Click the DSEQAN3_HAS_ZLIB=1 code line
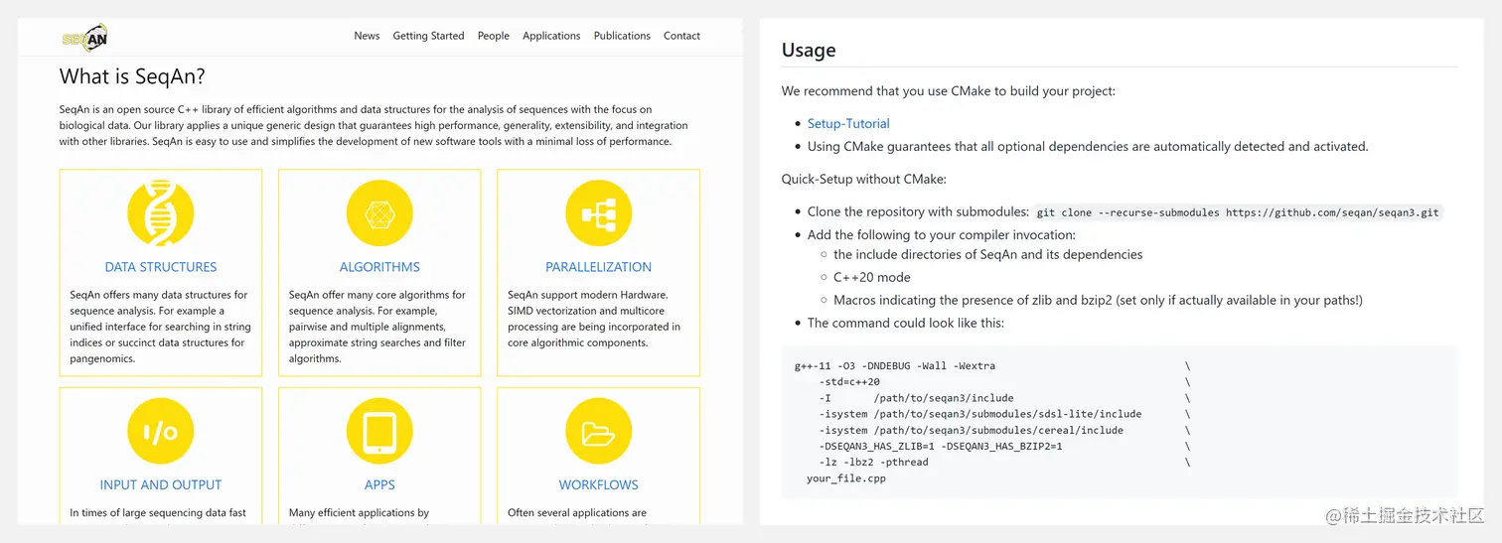1502x543 pixels. 941,447
